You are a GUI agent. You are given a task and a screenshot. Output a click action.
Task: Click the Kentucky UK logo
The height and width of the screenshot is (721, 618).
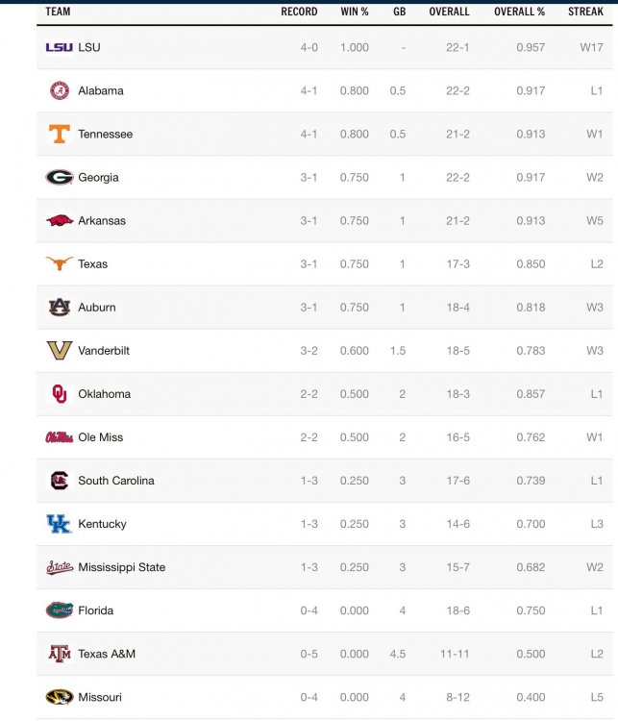coord(60,524)
